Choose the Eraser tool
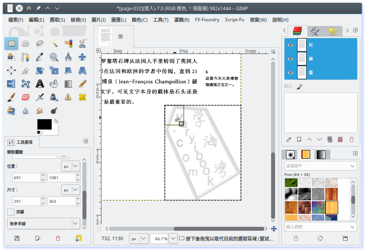The width and height of the screenshot is (367, 252). point(26,97)
